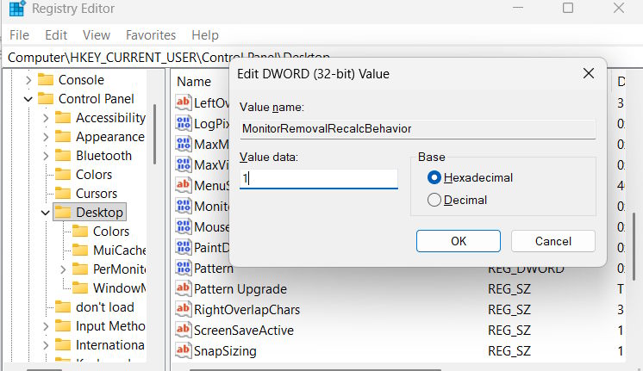Click the Appearance folder icon

(x=63, y=136)
